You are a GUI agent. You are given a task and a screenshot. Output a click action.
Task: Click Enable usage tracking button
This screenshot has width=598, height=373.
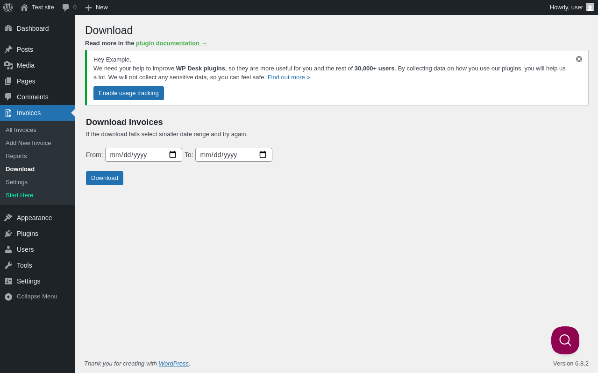coord(128,93)
